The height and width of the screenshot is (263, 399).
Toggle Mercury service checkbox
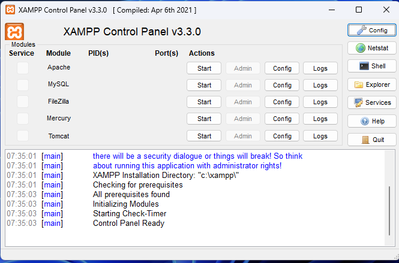click(x=23, y=119)
